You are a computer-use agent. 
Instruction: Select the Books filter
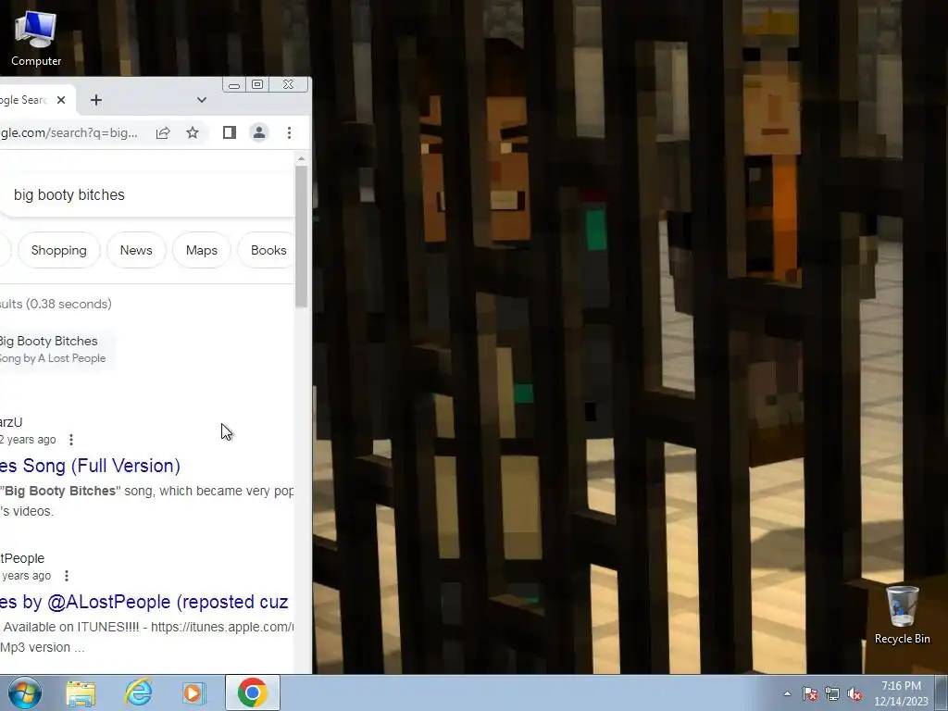click(x=267, y=250)
